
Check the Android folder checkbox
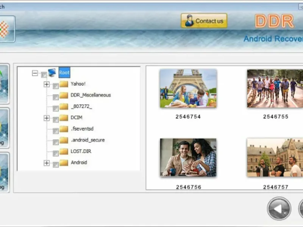(x=56, y=165)
